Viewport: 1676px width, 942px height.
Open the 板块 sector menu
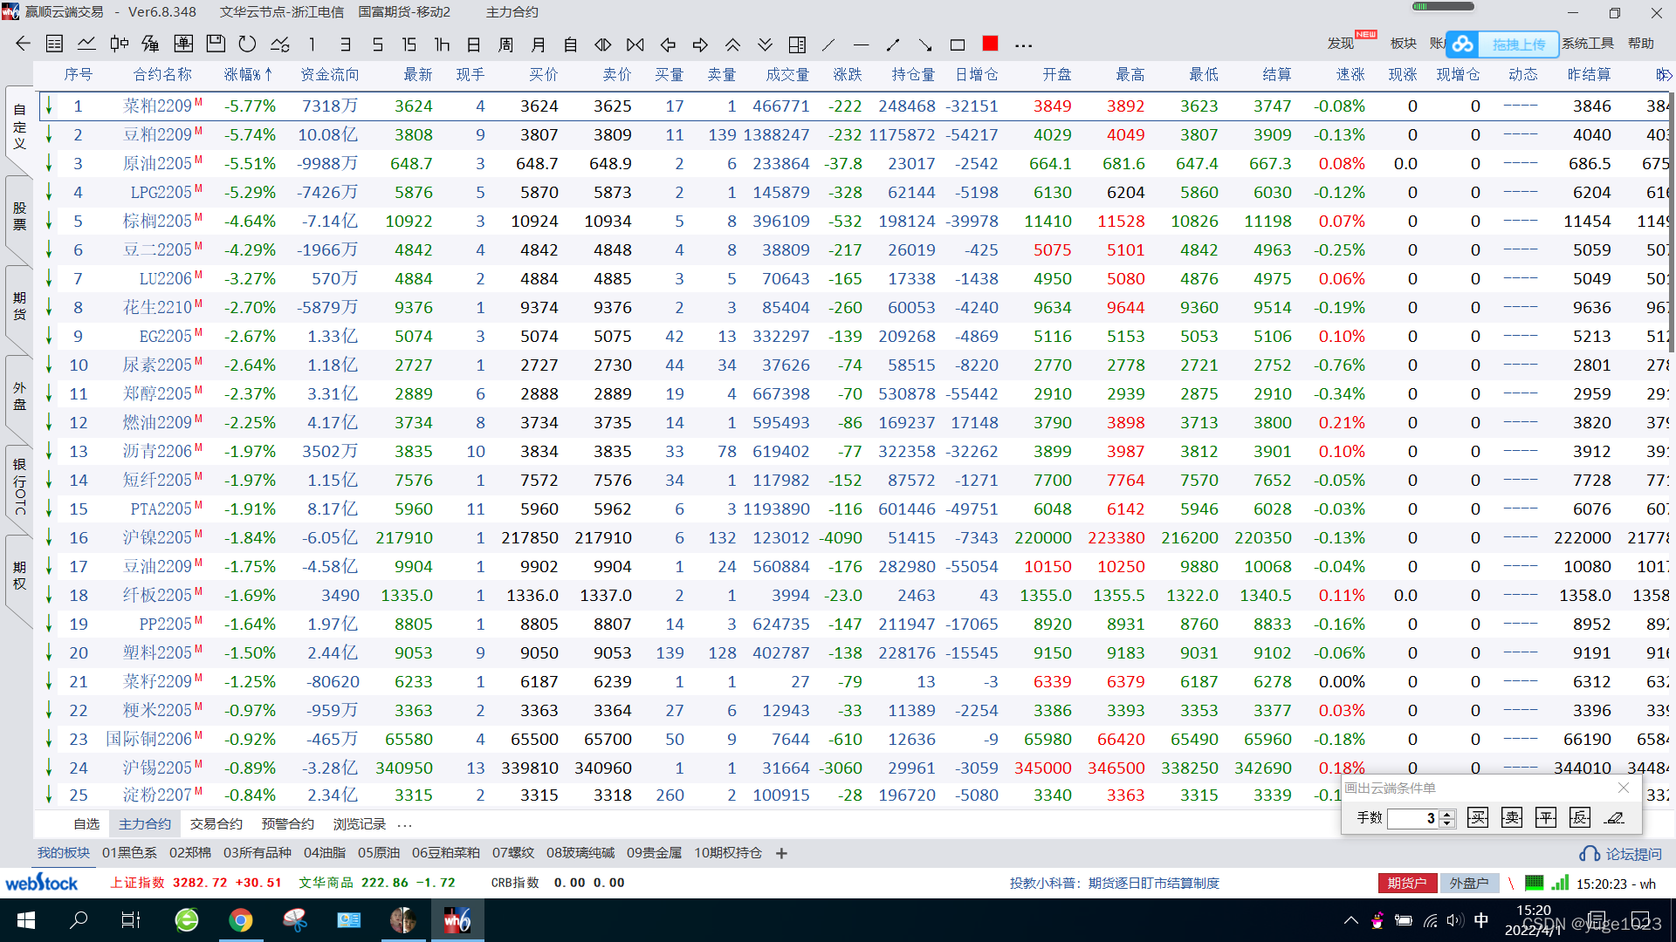pyautogui.click(x=1404, y=43)
